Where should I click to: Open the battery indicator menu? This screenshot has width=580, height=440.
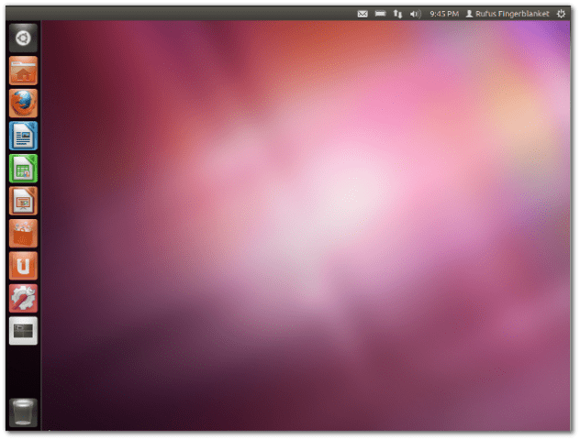click(x=380, y=14)
